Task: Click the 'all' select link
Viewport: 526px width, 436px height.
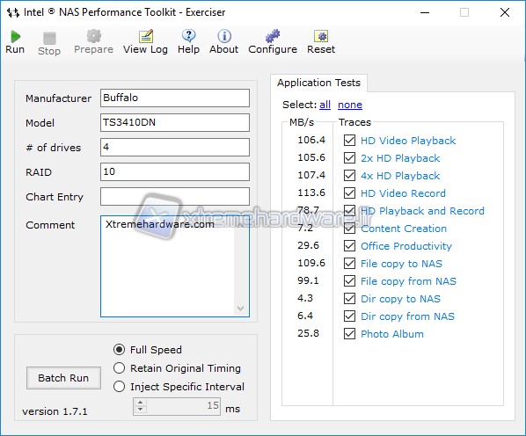Action: click(x=325, y=105)
